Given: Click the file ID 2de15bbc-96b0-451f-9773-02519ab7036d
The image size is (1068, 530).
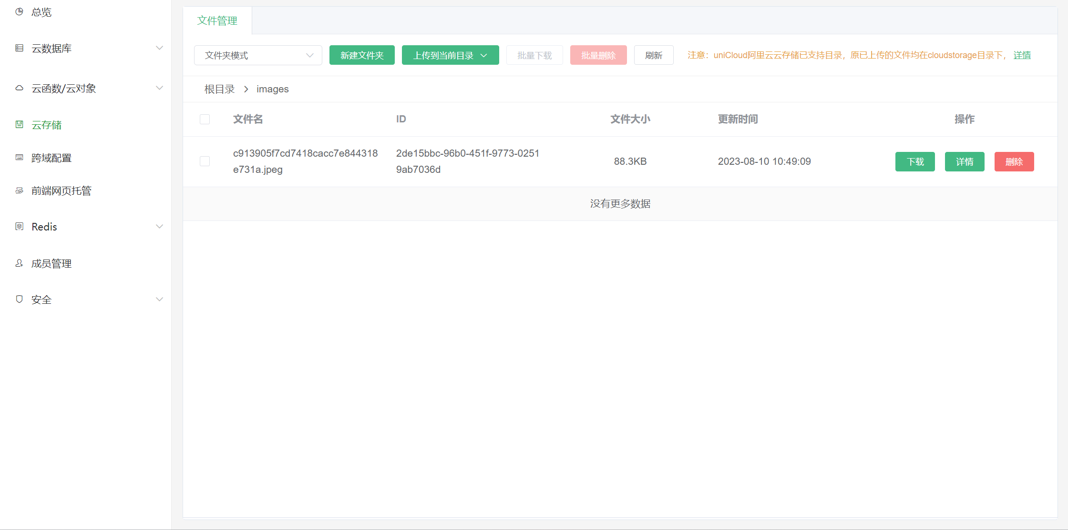Looking at the screenshot, I should tap(468, 161).
